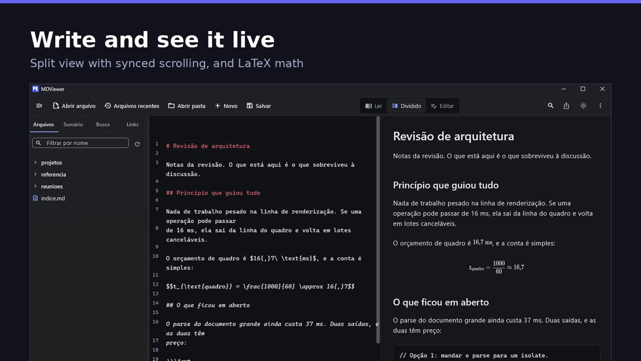Viewport: 641px width, 361px height.
Task: Open the more options kebab menu
Action: [600, 106]
